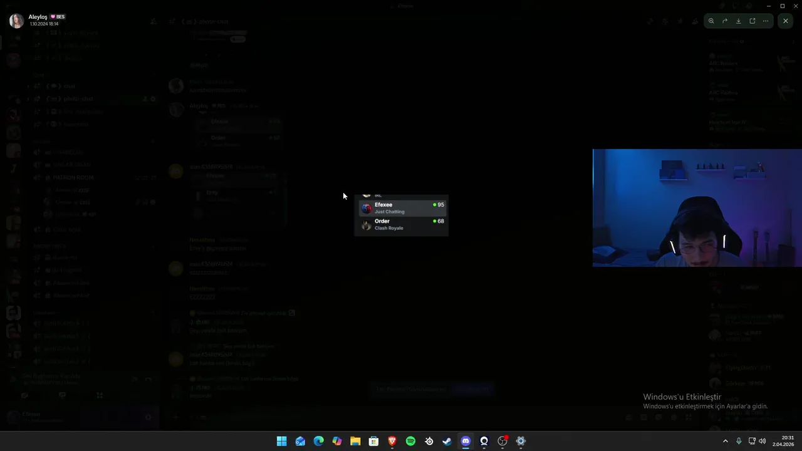
Task: Expand the hidden system tray icons
Action: click(726, 441)
